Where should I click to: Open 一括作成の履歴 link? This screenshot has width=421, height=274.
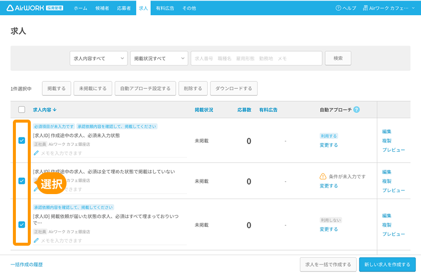point(27,265)
